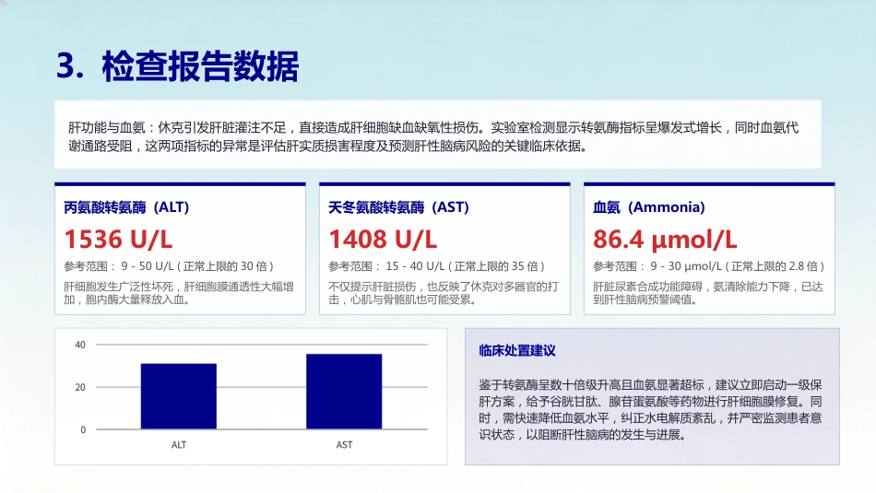Select the ALT bar in the chart
Image resolution: width=876 pixels, height=493 pixels.
click(x=179, y=396)
